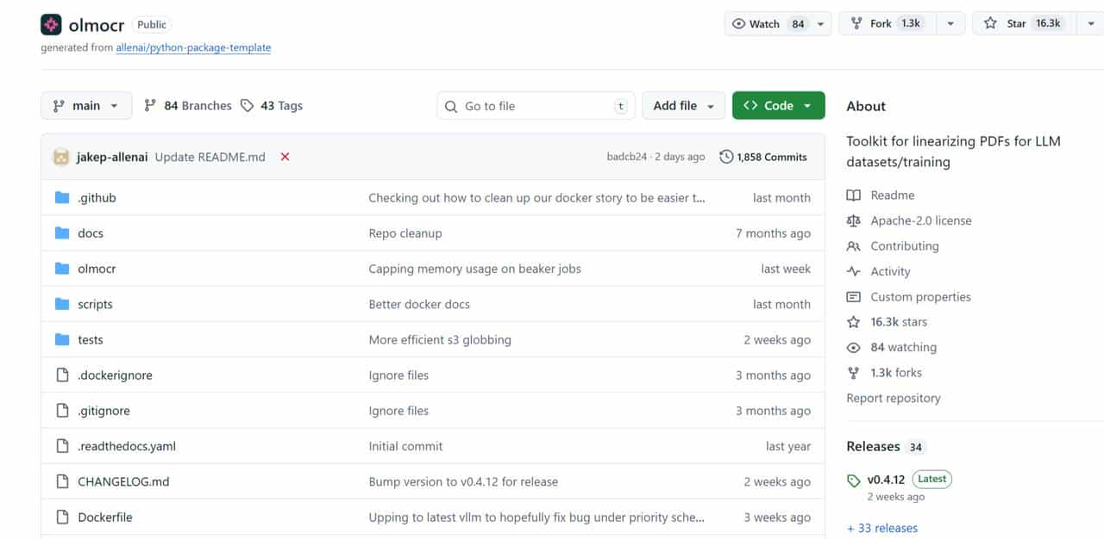Star the olmocr repository
1104x539 pixels.
click(1023, 24)
